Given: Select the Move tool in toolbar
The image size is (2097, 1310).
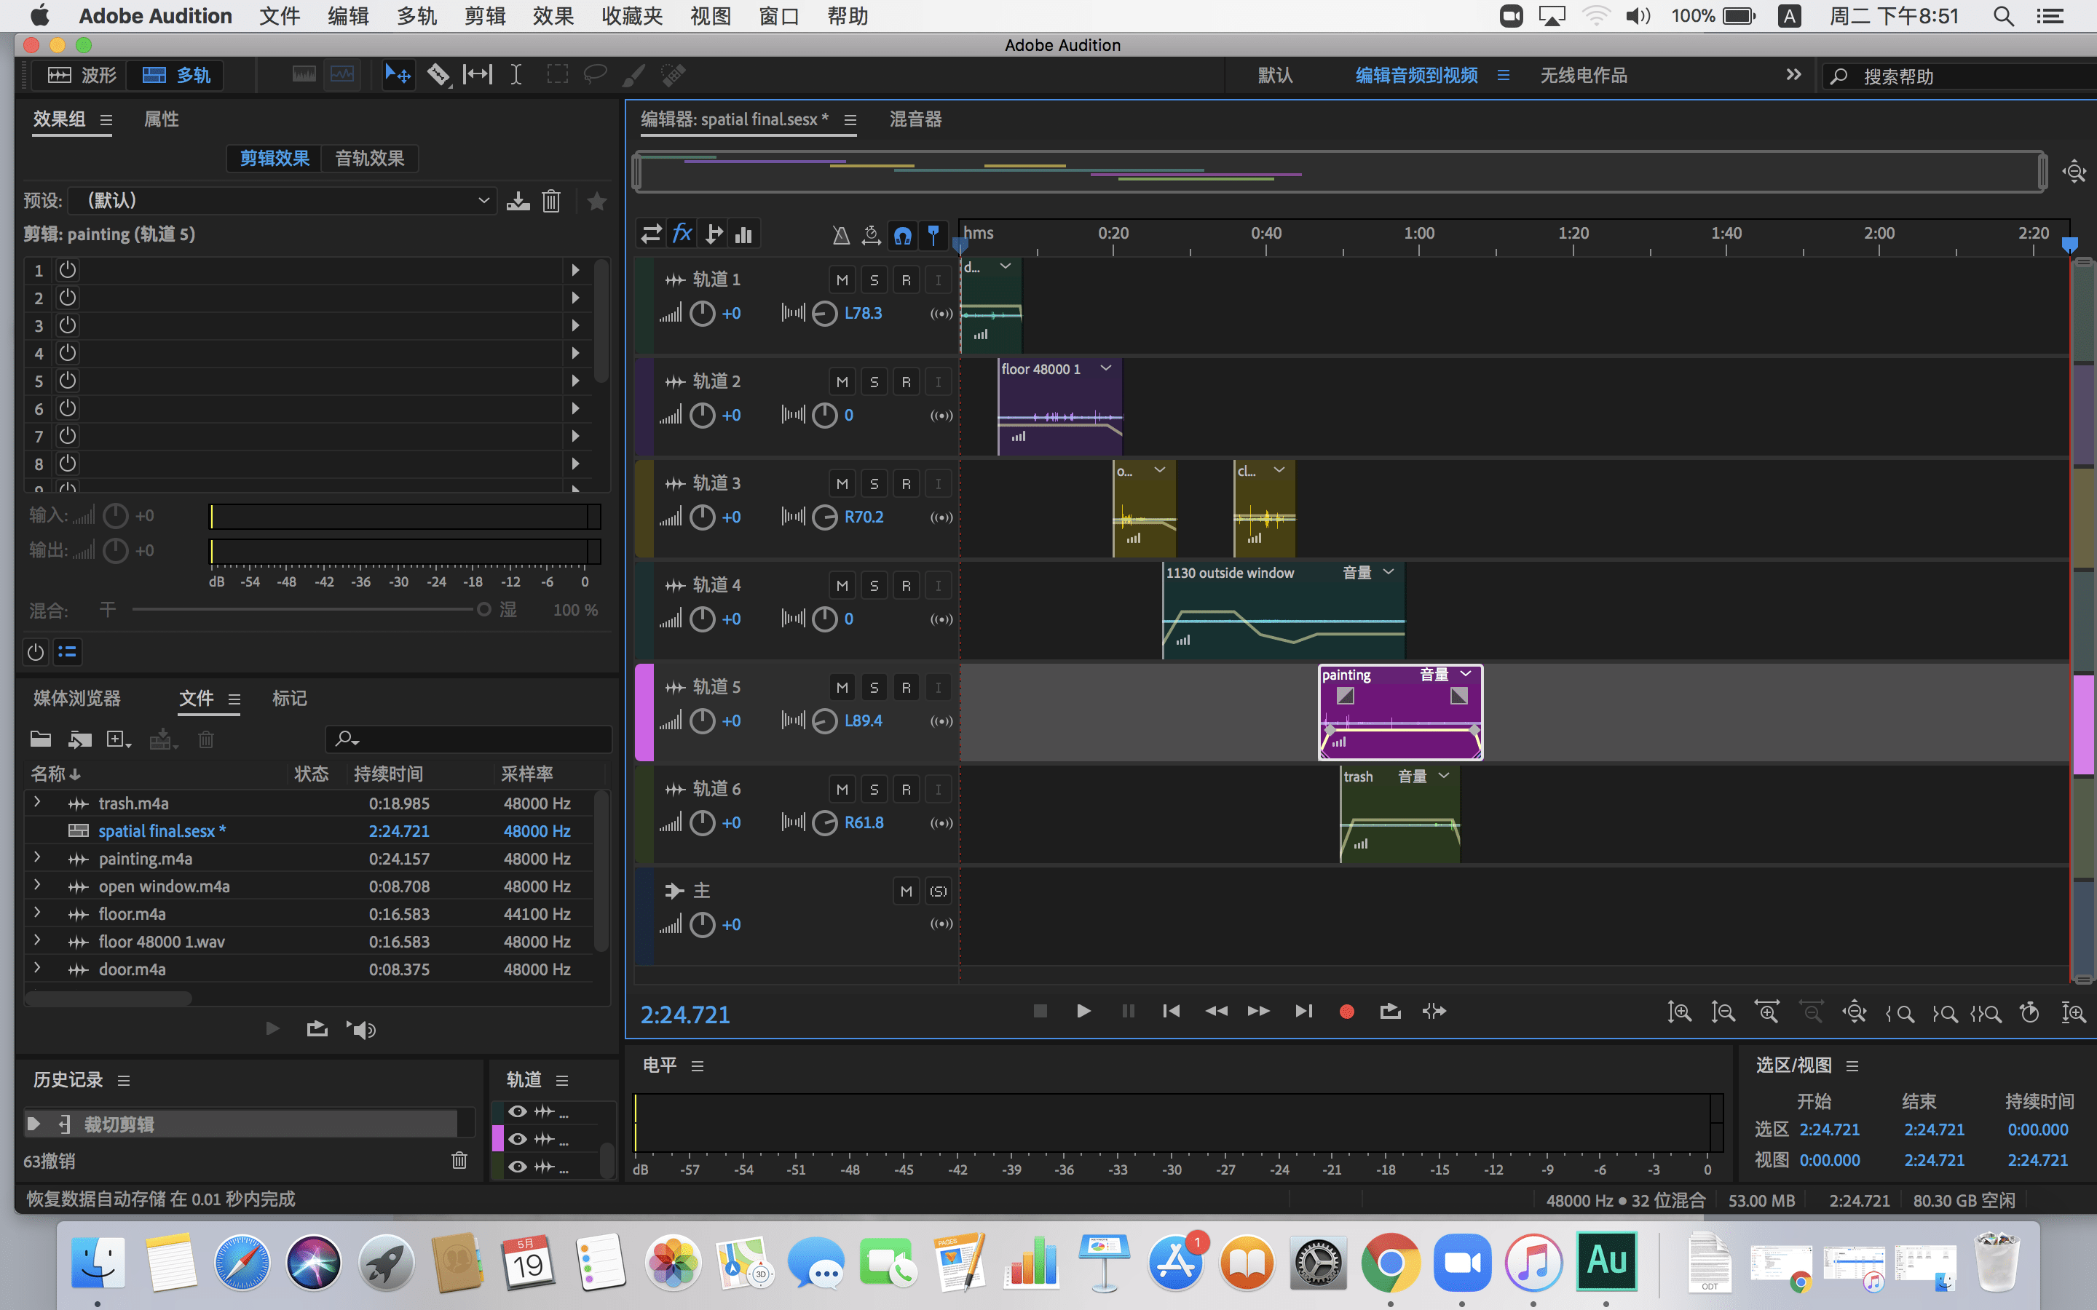Looking at the screenshot, I should pyautogui.click(x=397, y=76).
